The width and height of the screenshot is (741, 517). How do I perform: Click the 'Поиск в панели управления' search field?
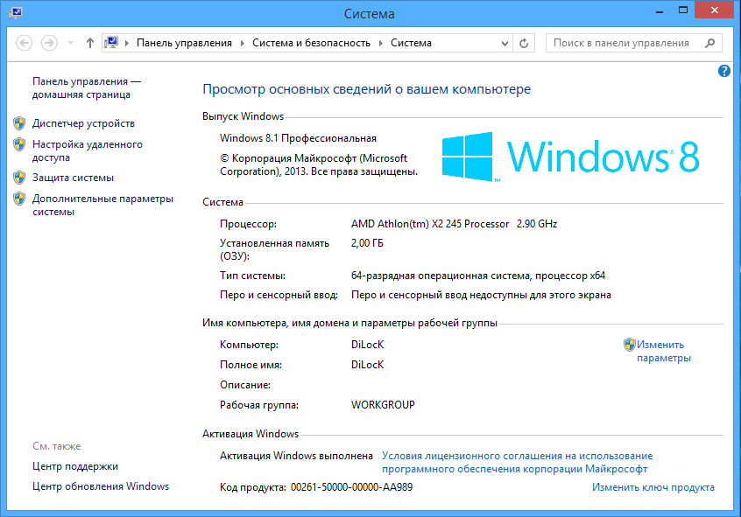click(634, 43)
